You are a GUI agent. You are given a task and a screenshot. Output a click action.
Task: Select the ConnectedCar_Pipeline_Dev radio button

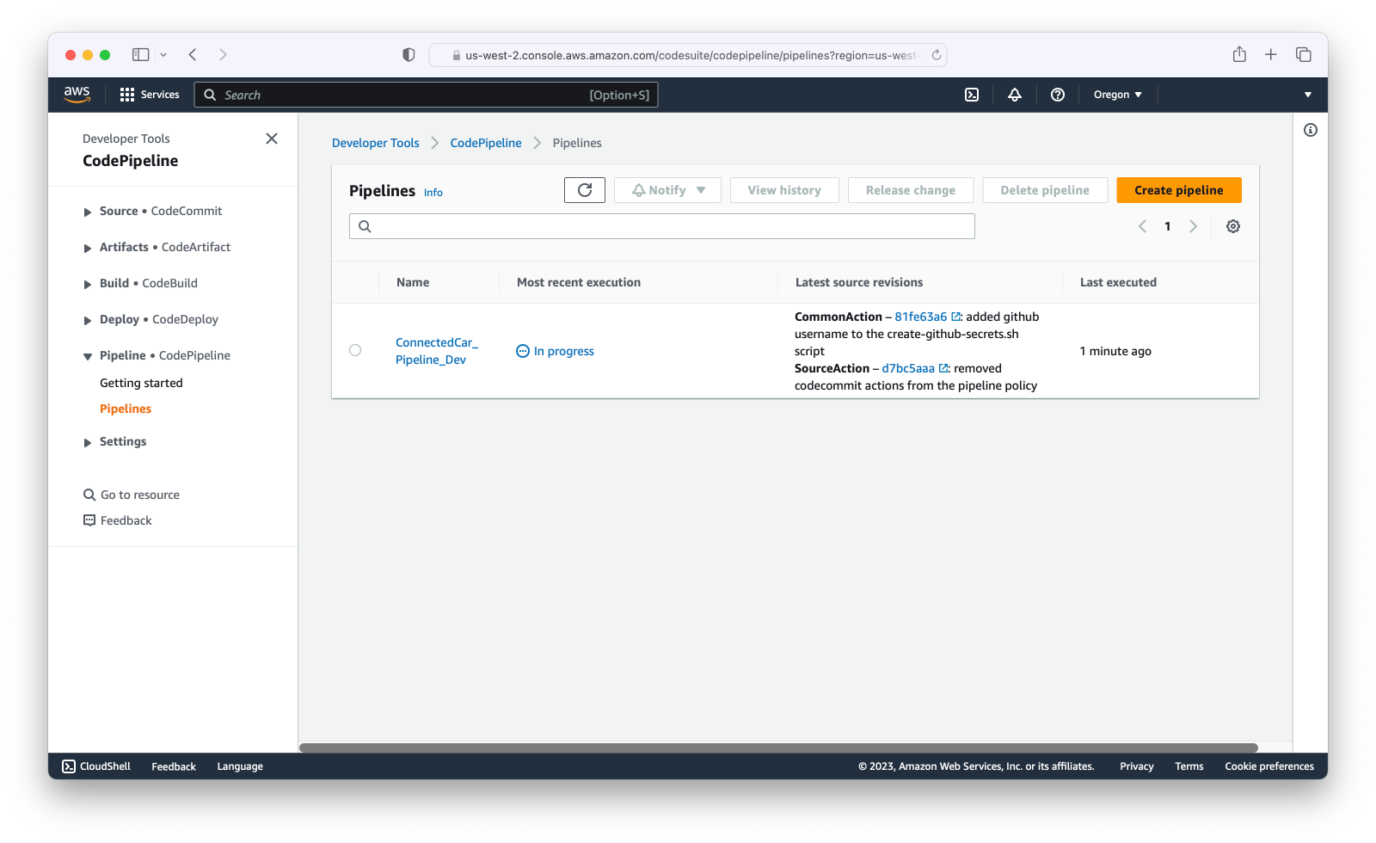coord(355,350)
